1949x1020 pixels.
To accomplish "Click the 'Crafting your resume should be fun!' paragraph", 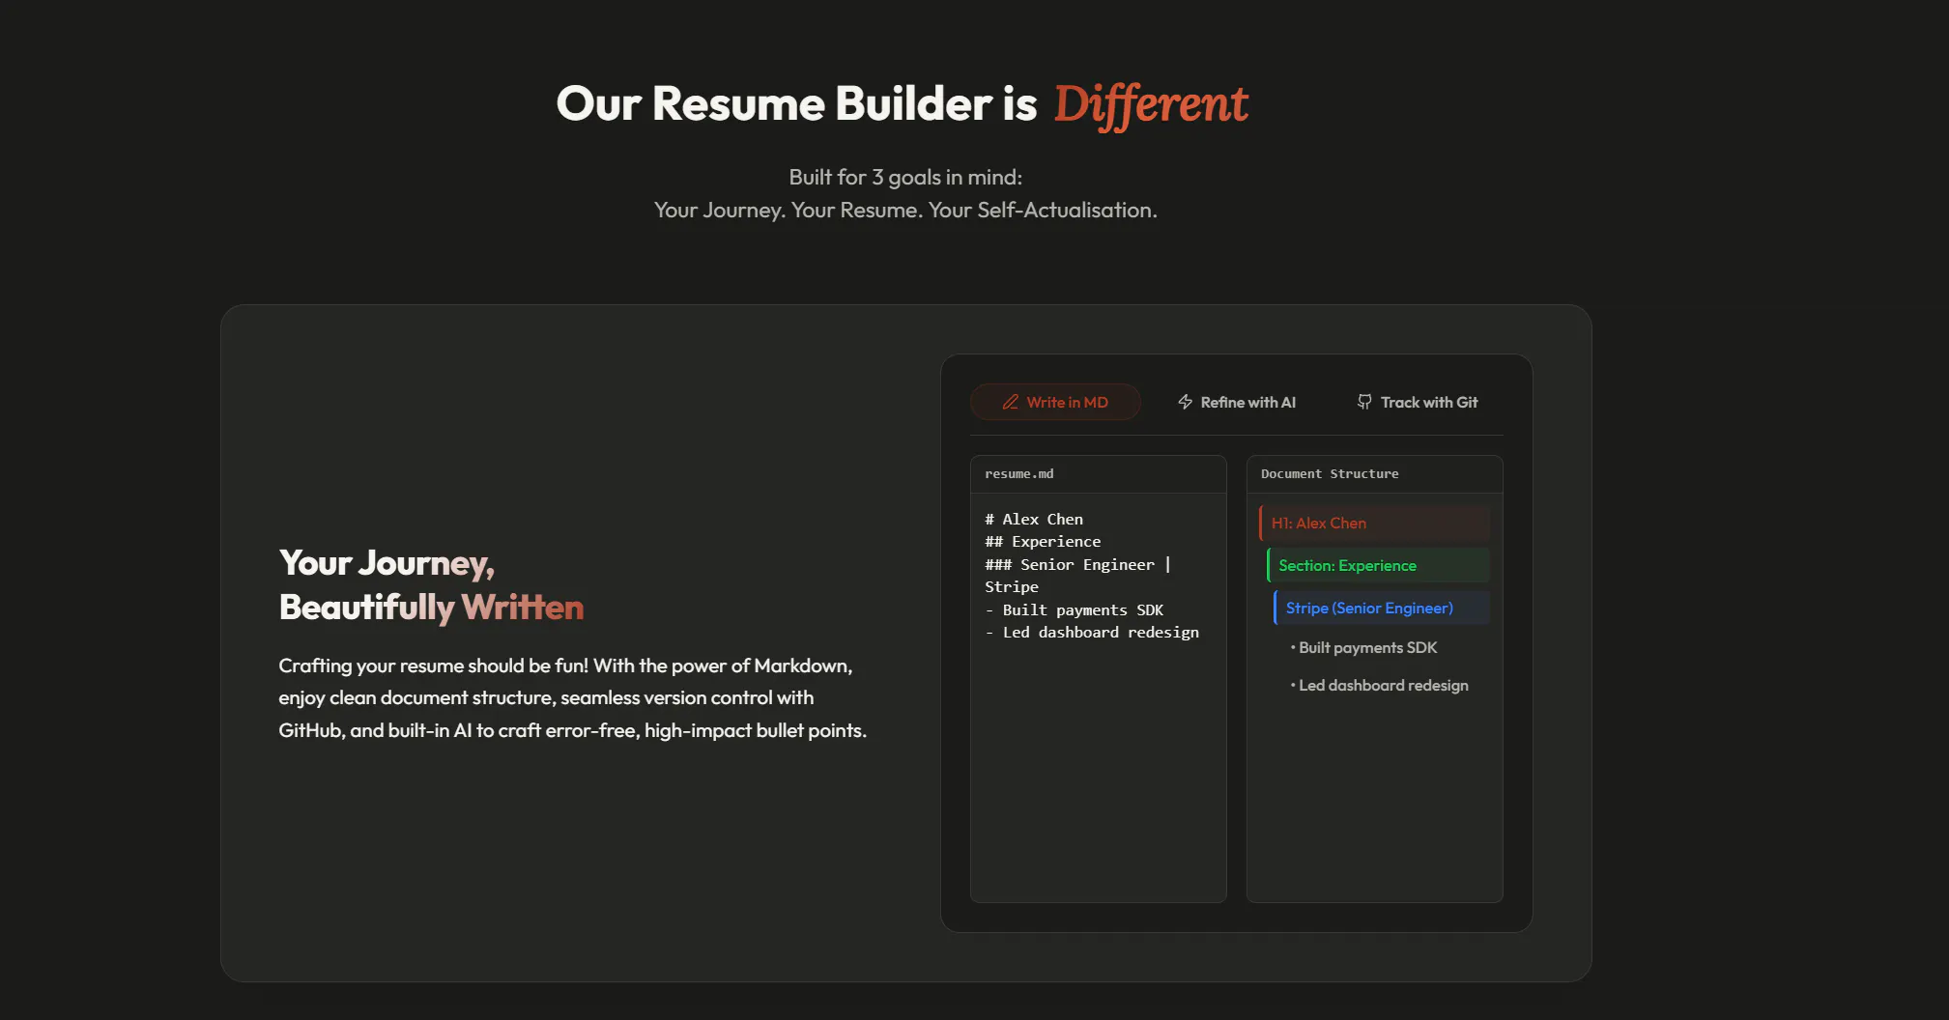I will click(x=572, y=698).
